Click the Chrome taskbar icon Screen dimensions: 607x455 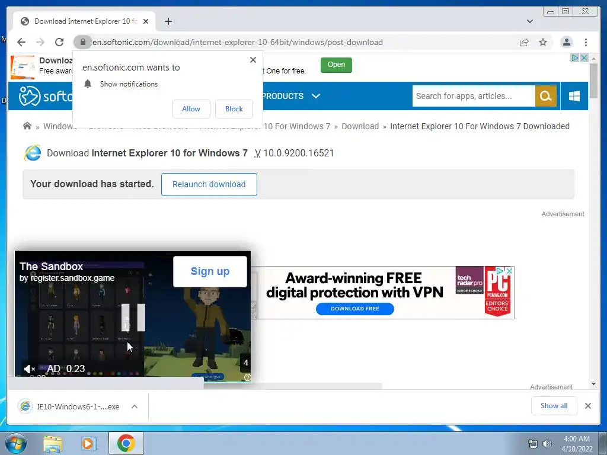(126, 443)
